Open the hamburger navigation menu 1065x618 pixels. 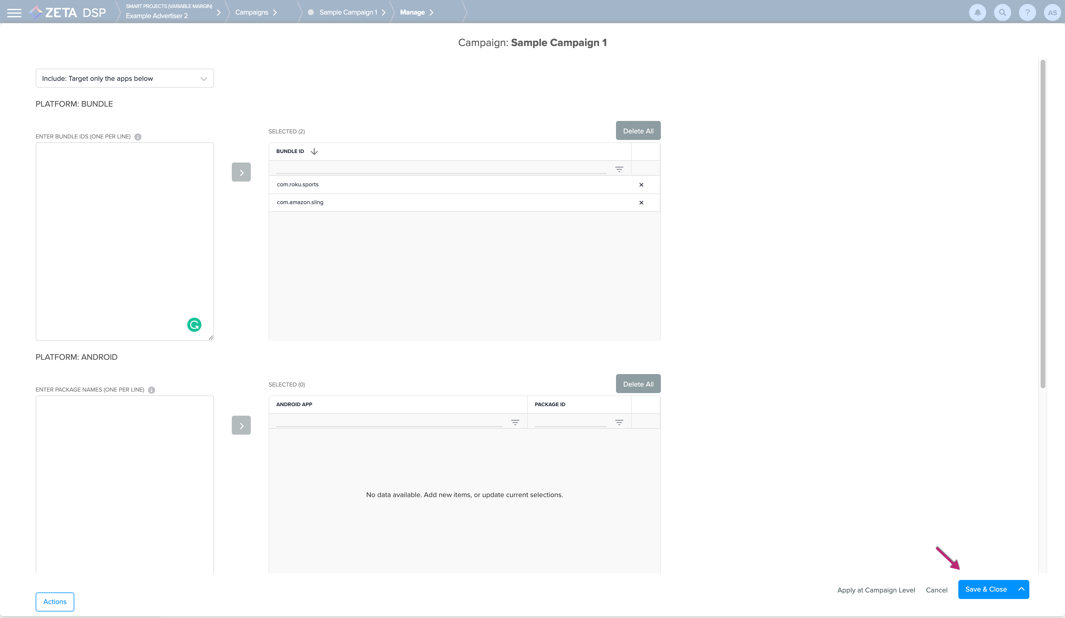pos(14,13)
